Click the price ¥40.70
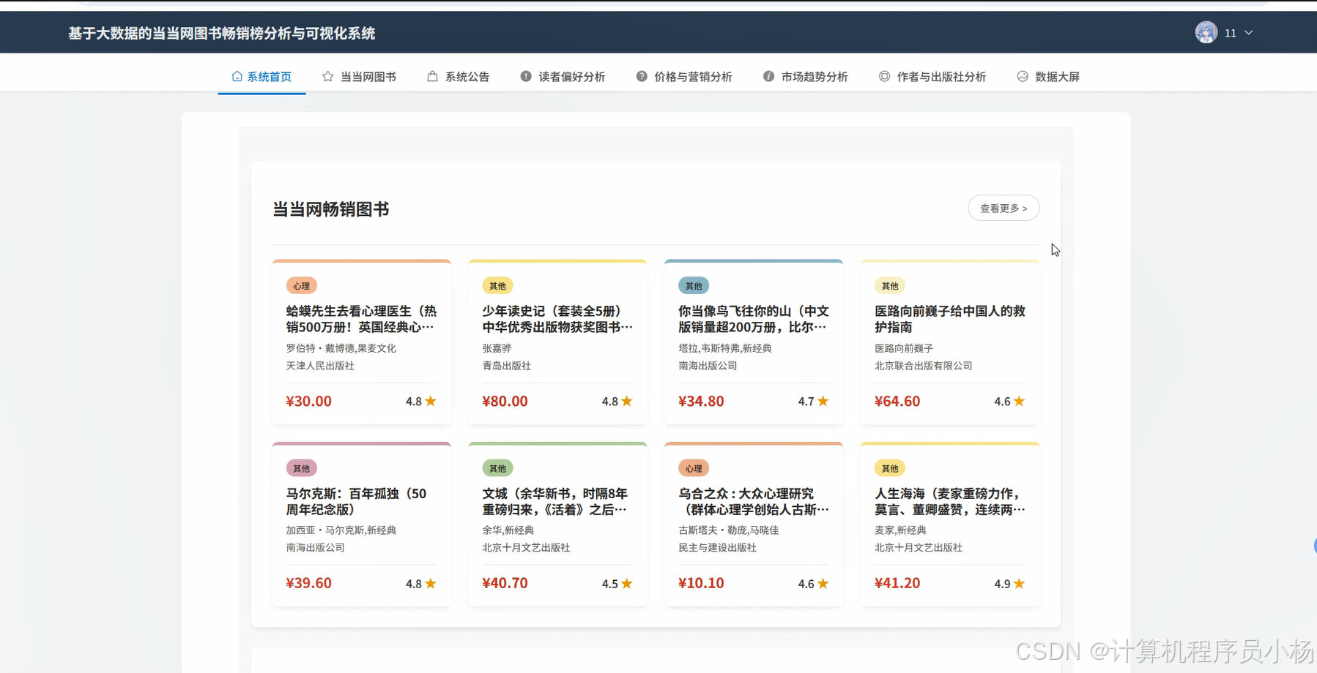The width and height of the screenshot is (1317, 673). (505, 583)
